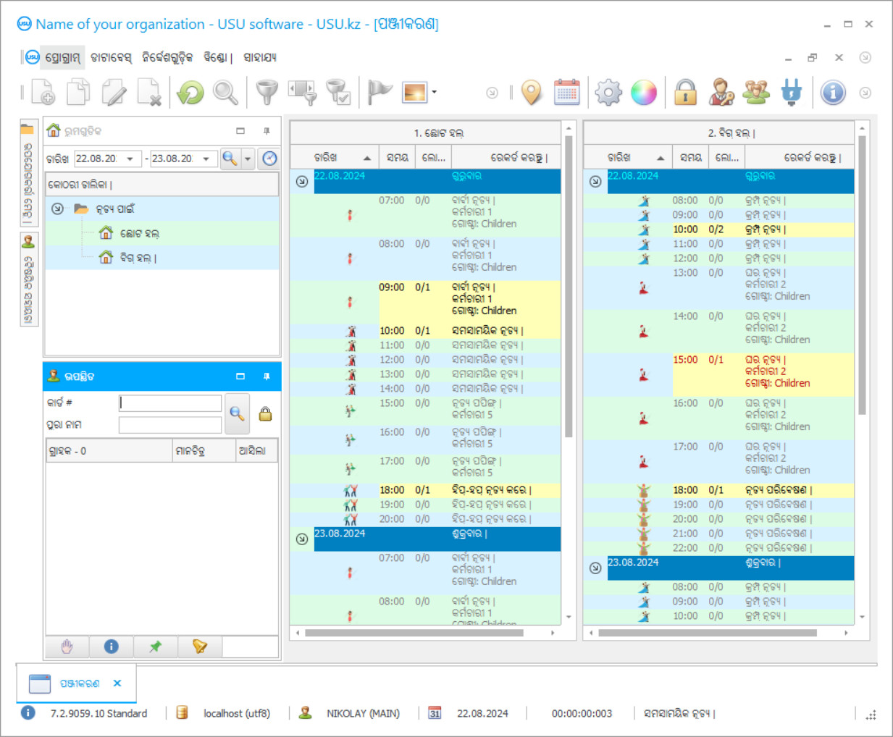Open the ସାହାଯ୍ୟ help menu
893x737 pixels.
[260, 57]
